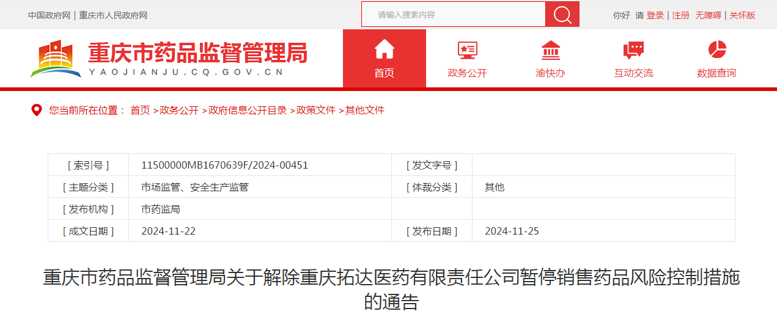The image size is (777, 325).
Task: Switch to 关怀版 view
Action: (742, 15)
